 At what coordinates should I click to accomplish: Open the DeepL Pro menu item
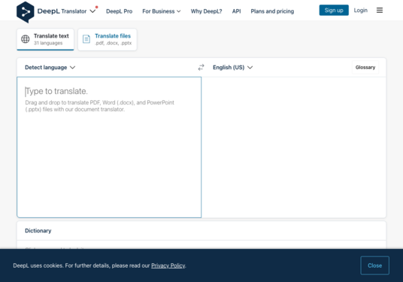point(120,11)
